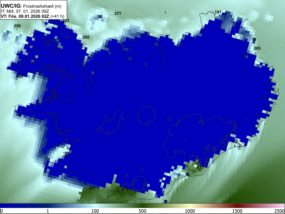Click the value 13 near the south coast
Image resolution: width=285 pixels, height=214 pixels.
point(187,174)
